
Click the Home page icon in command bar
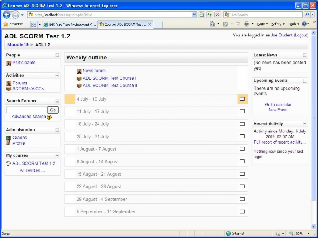pos(212,24)
